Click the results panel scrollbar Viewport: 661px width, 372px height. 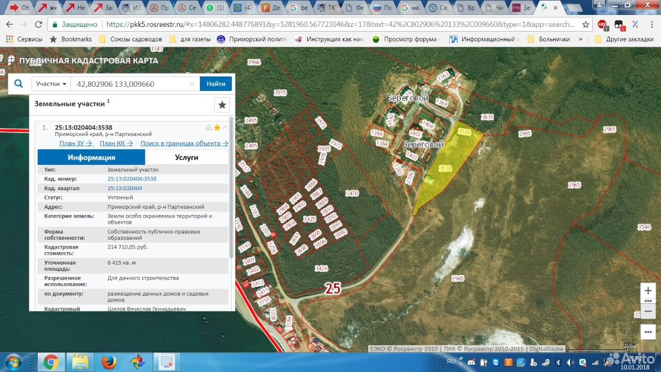coord(231,189)
